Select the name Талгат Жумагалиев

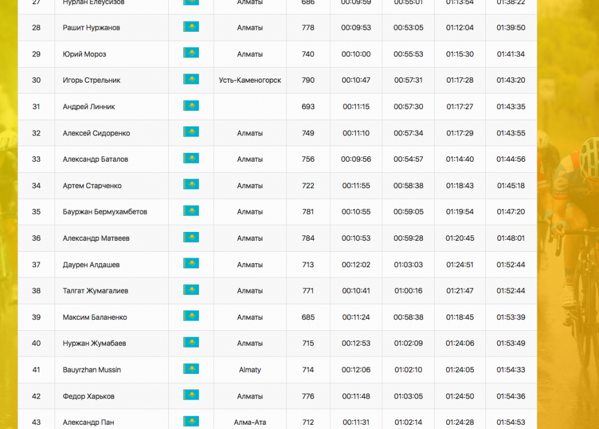(95, 291)
